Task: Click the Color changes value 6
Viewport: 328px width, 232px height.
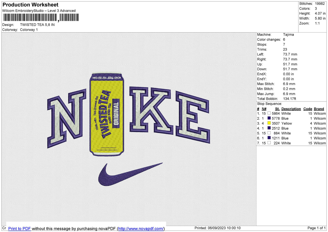Action: pos(284,39)
